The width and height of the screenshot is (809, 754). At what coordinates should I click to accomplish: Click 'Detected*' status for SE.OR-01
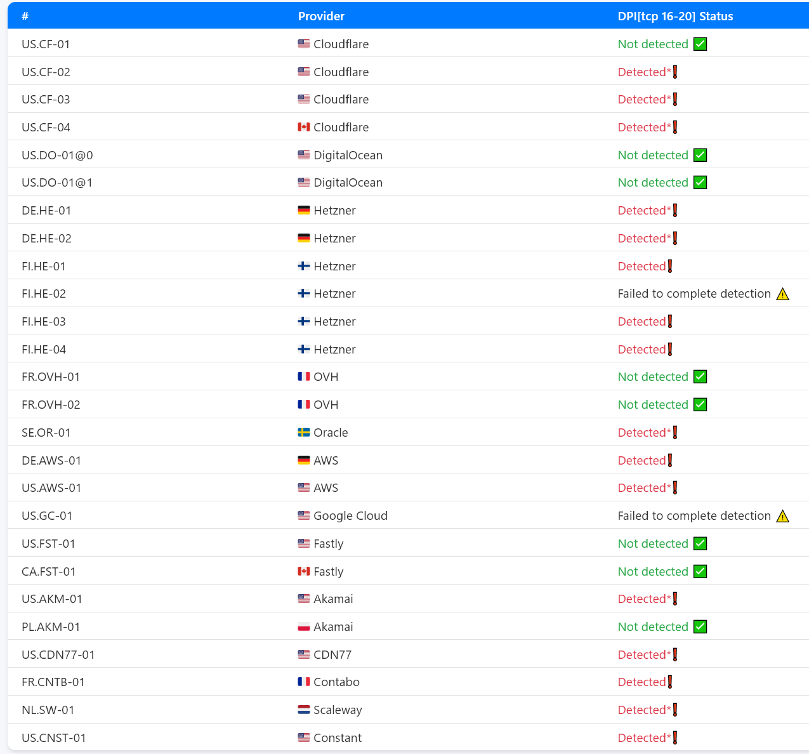click(644, 432)
